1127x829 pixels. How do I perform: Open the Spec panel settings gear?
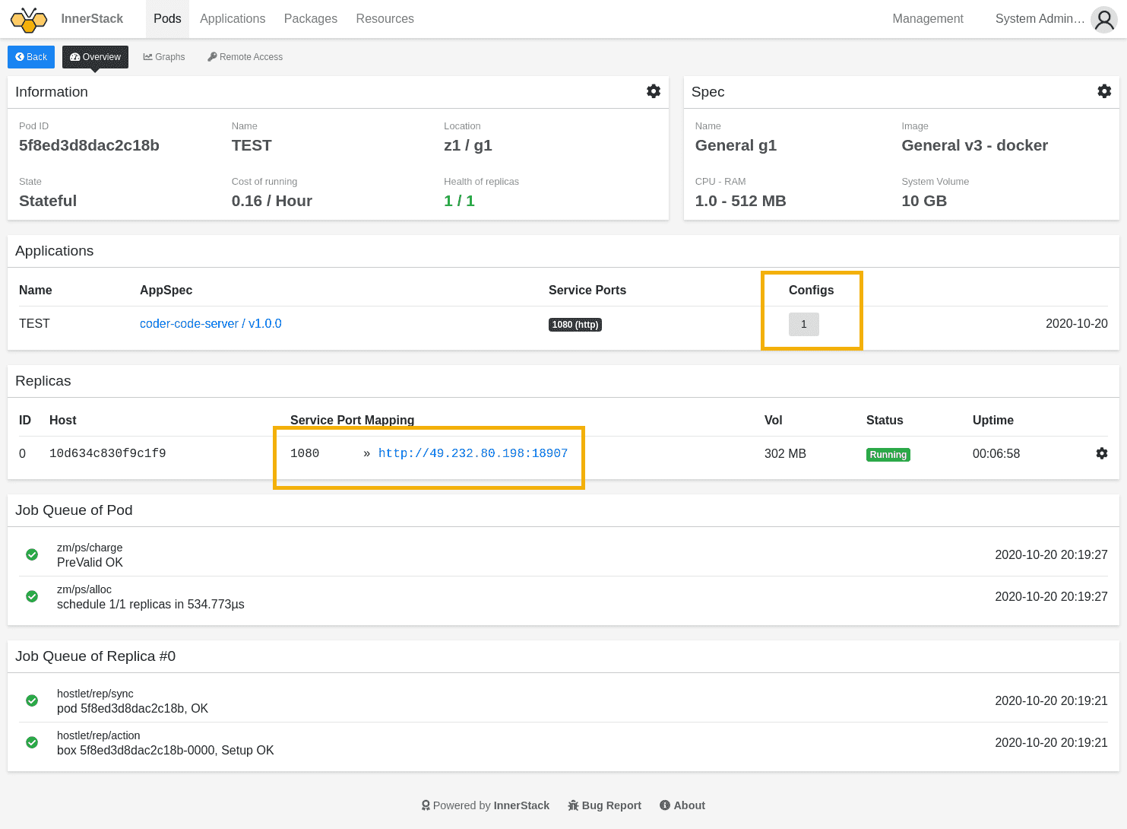click(1104, 91)
